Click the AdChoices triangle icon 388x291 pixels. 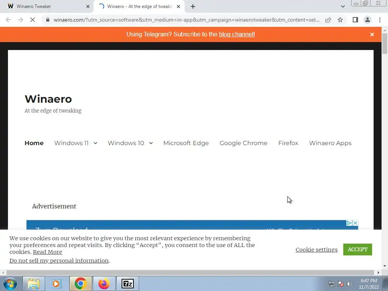(x=349, y=223)
